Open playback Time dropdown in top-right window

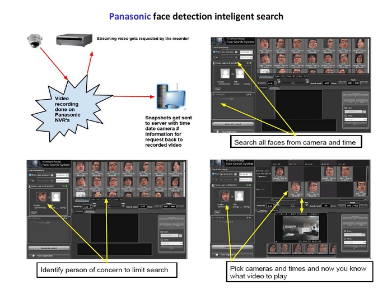[365, 120]
